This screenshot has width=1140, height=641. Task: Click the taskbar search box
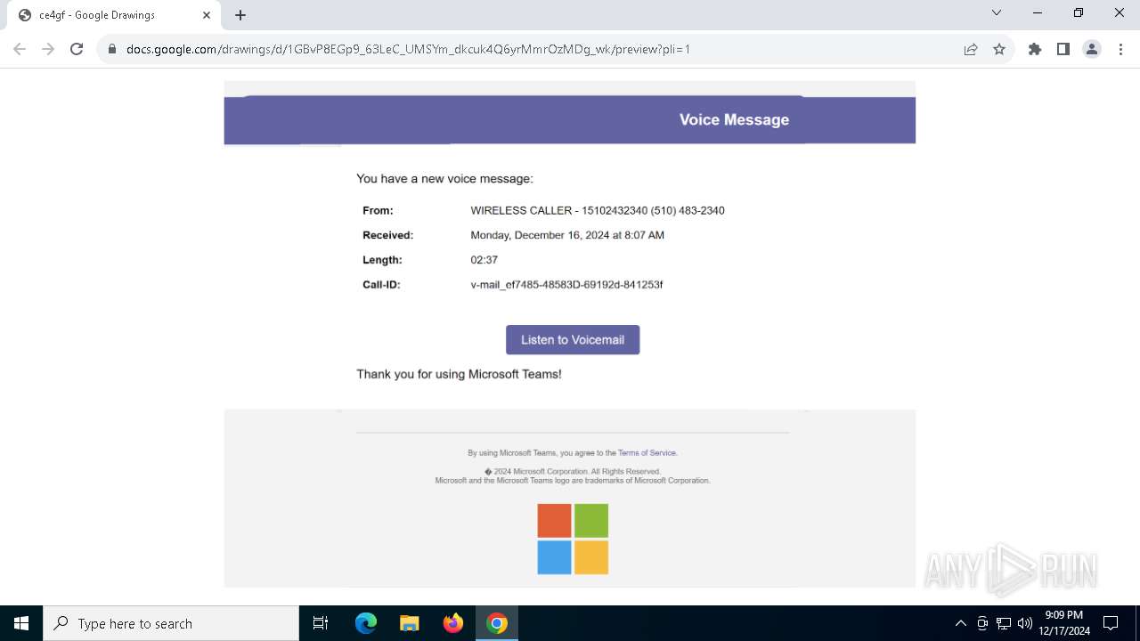(171, 623)
